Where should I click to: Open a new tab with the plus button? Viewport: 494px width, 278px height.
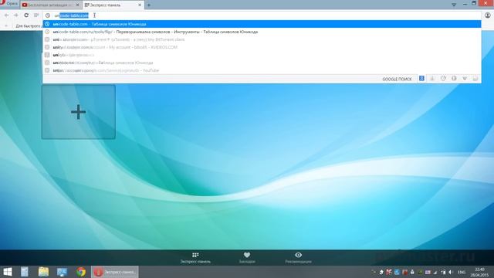coord(149,5)
